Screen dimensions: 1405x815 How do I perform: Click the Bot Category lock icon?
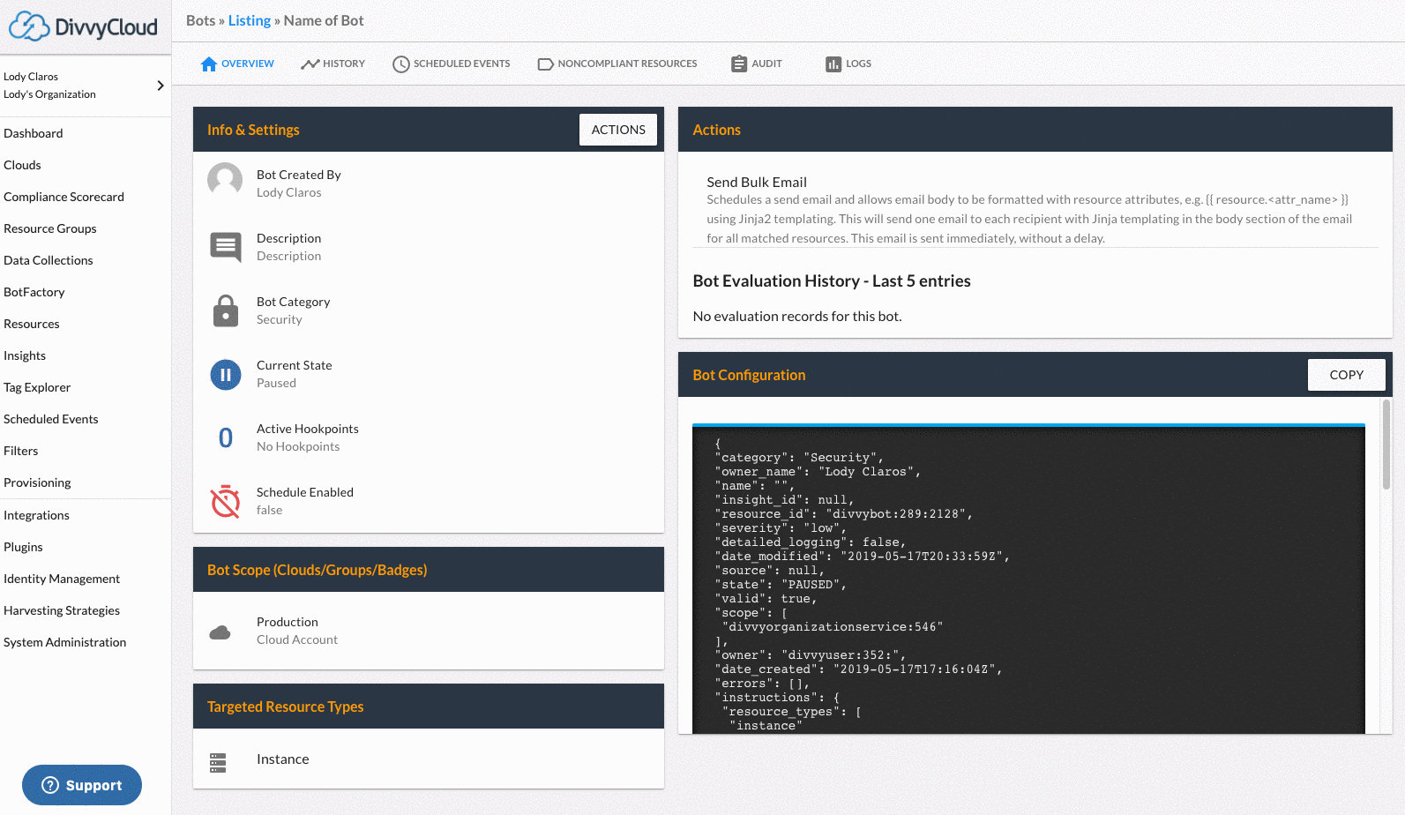pyautogui.click(x=226, y=310)
